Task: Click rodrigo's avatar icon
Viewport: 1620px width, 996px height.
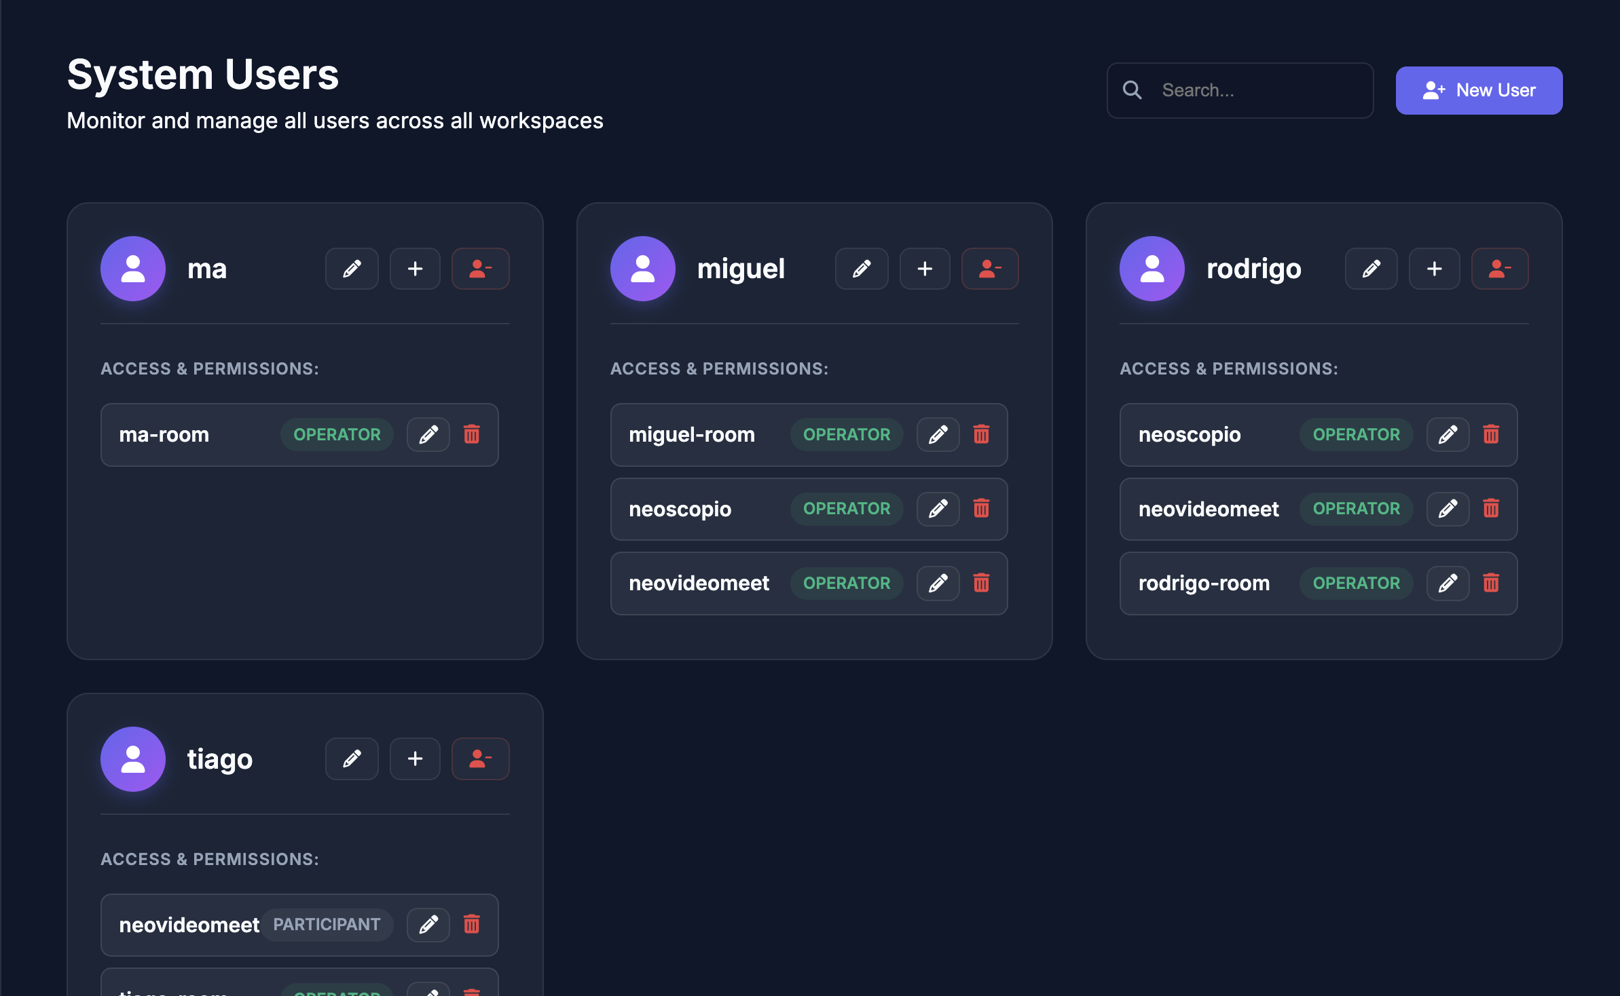Action: 1152,269
